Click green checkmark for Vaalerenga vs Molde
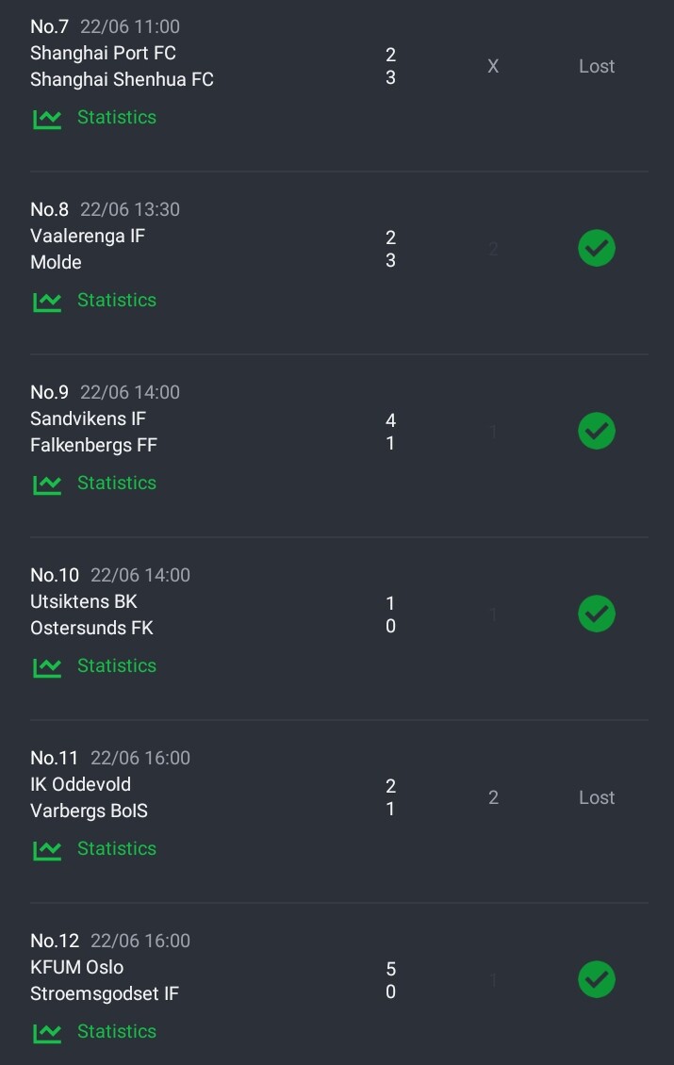Image resolution: width=674 pixels, height=1065 pixels. coord(597,248)
